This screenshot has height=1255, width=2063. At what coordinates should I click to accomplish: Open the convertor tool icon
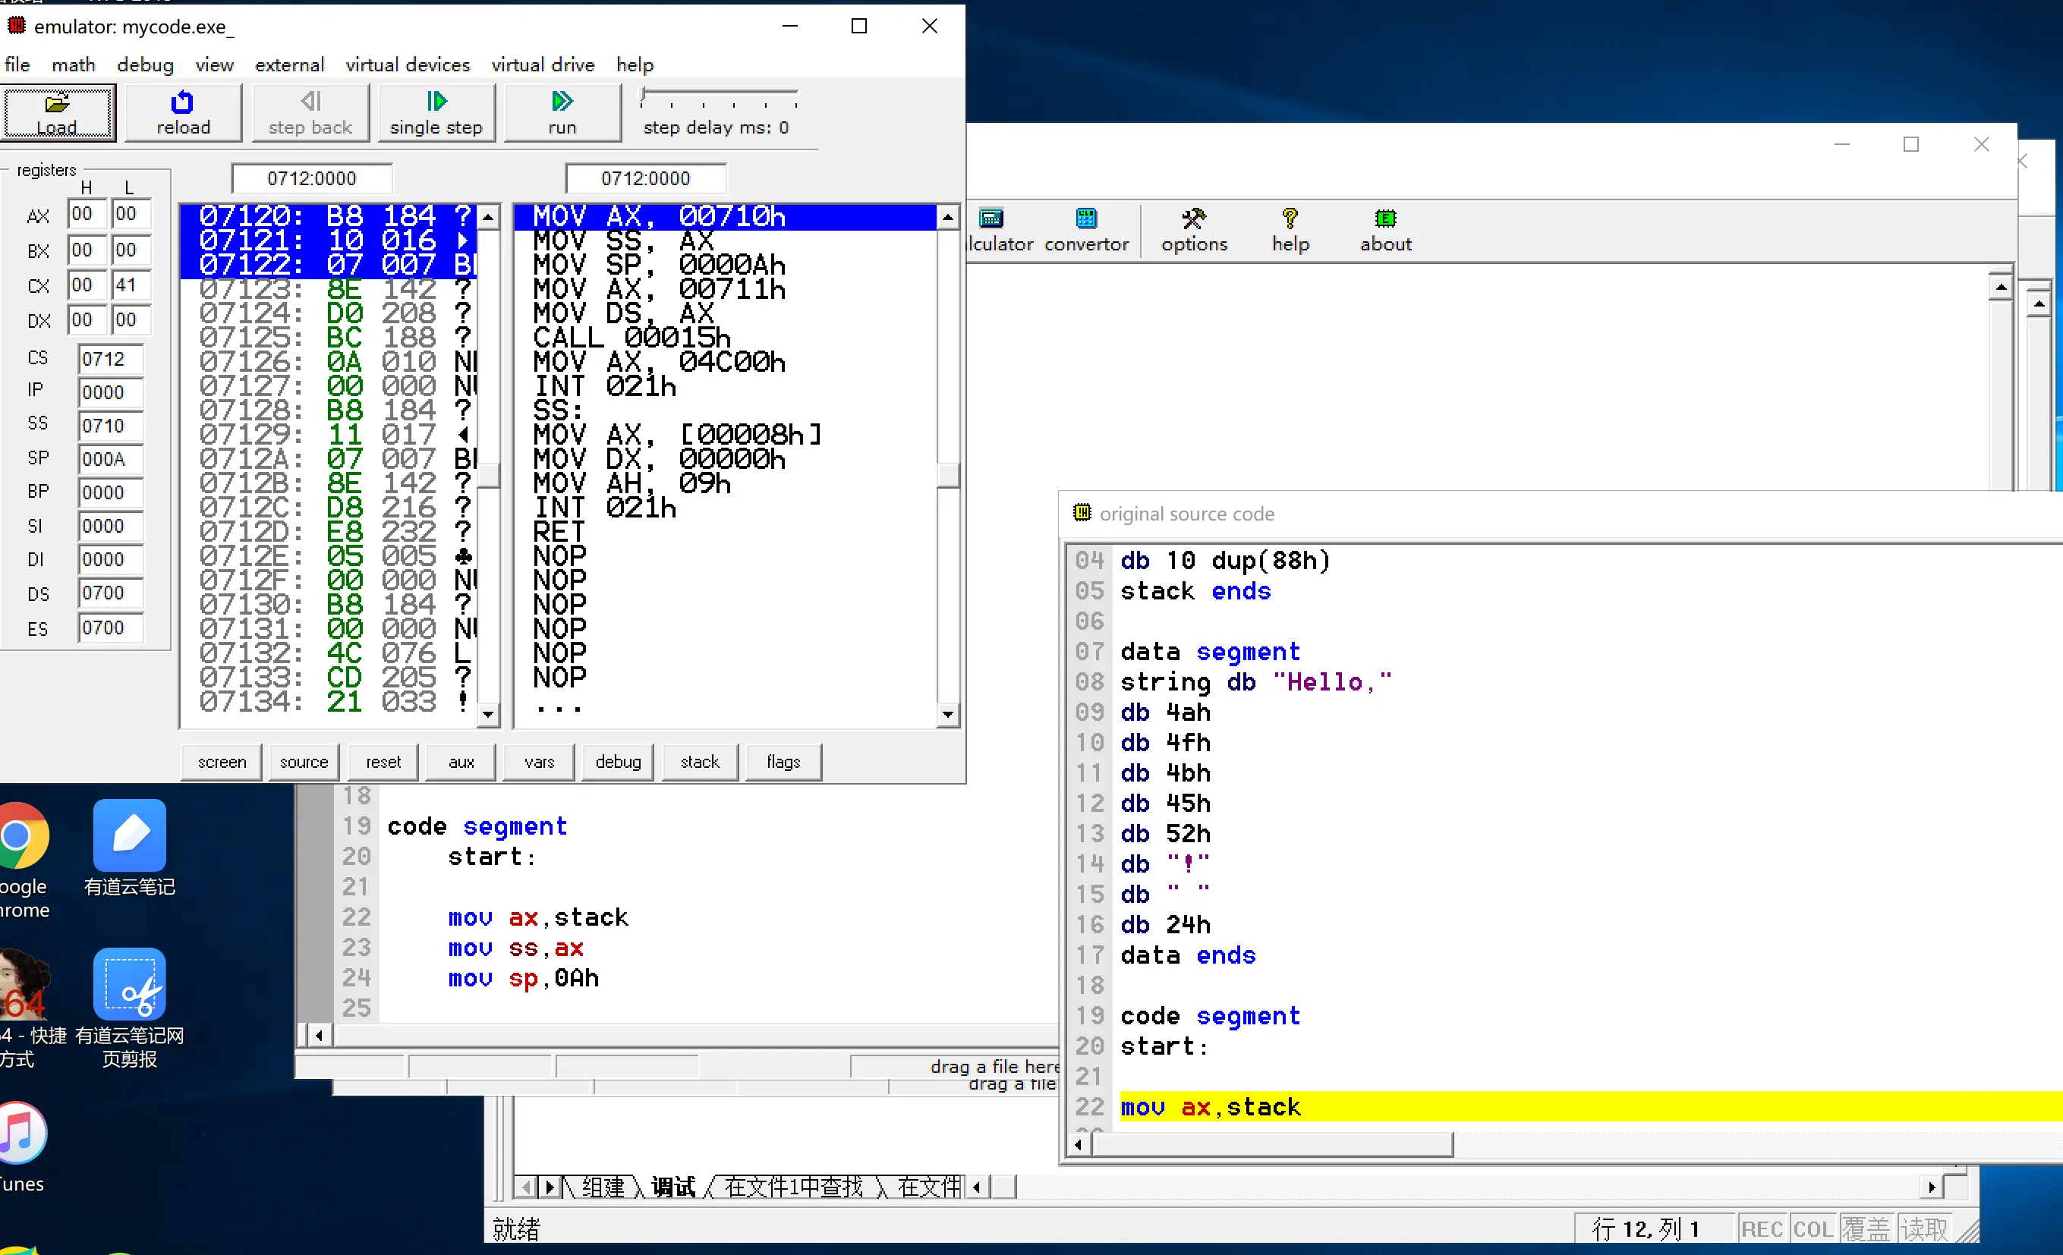point(1086,219)
